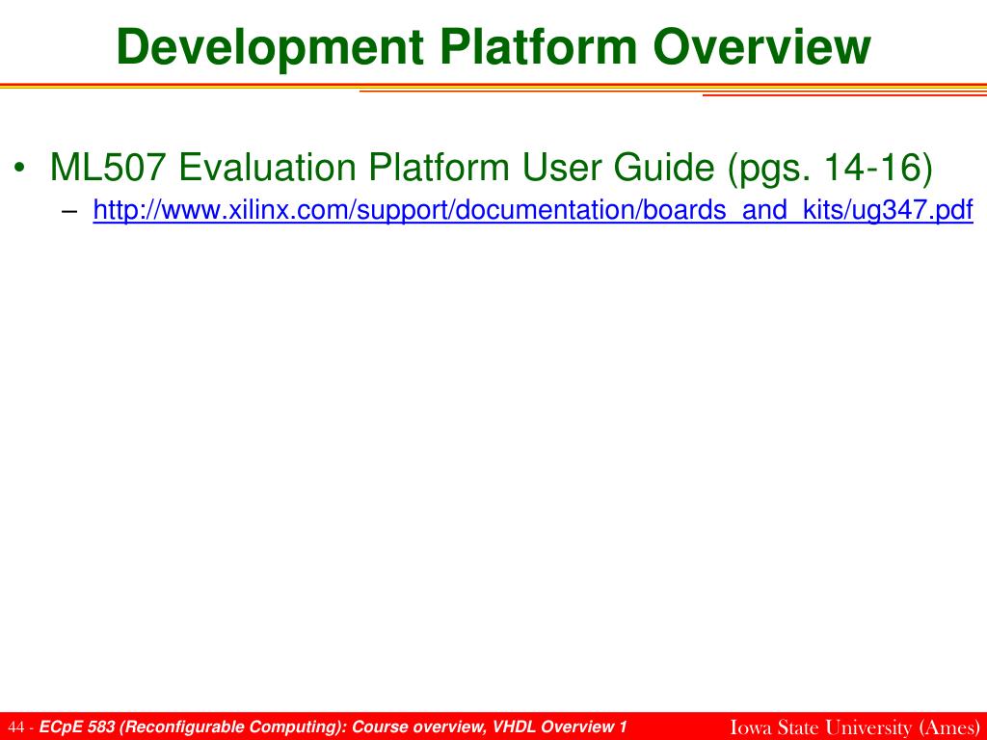Click the 'ML507 Evaluation Platform User Guide' bullet
Viewport: 987px width, 740px height.
pyautogui.click(x=491, y=168)
